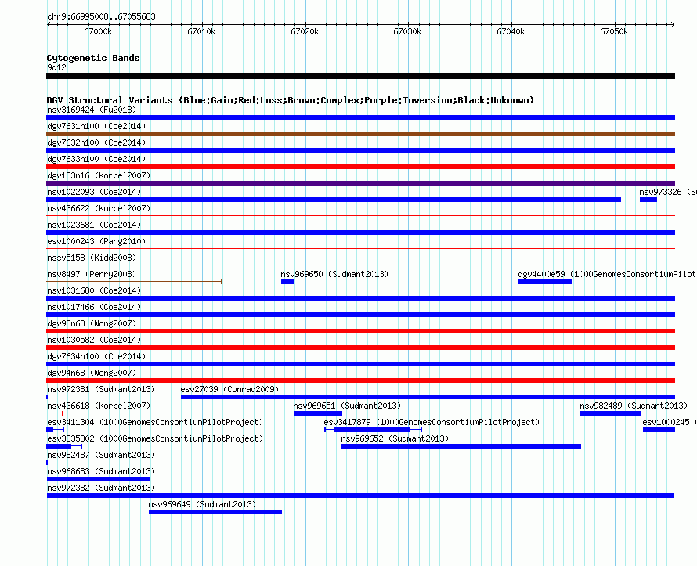Click the nsv972382 (Sudmant2013) label
The height and width of the screenshot is (566, 697).
point(101,488)
